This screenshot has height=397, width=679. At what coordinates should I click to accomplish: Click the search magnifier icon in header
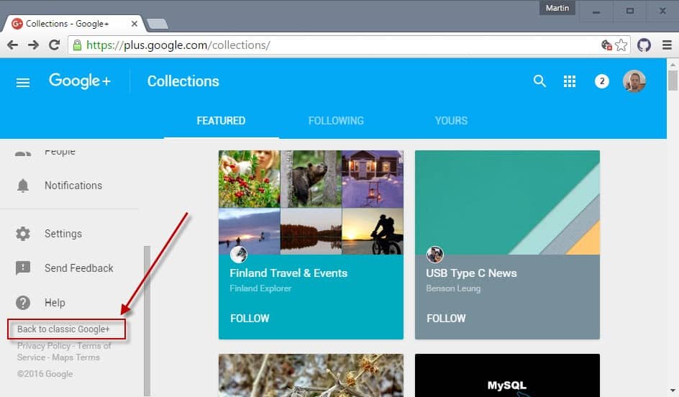[x=539, y=81]
